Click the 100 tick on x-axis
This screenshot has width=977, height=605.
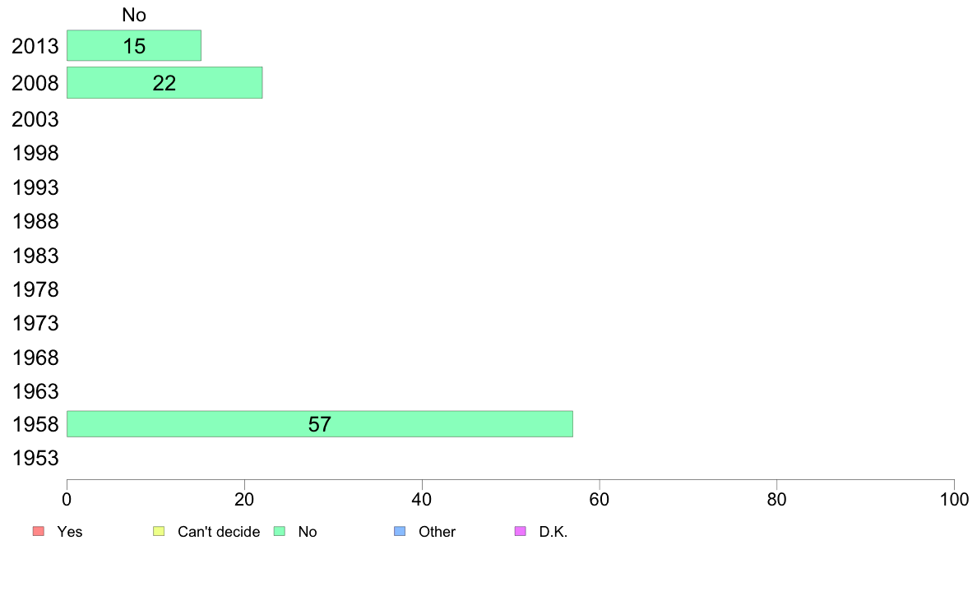tap(954, 499)
